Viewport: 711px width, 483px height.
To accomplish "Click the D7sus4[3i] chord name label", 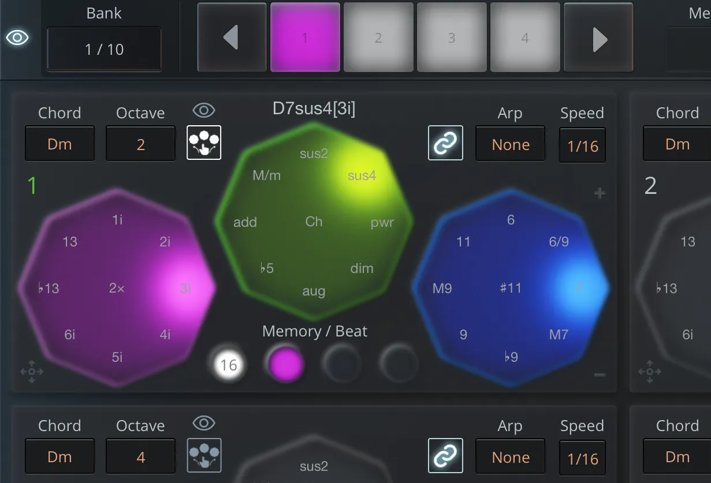I will [314, 108].
